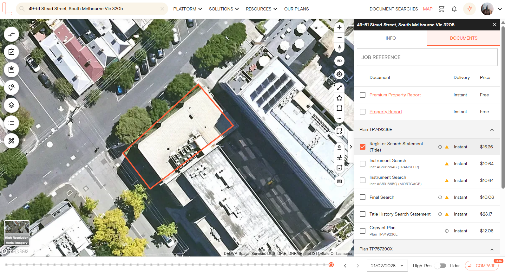This screenshot has width=505, height=272.
Task: Select the rectangle draw tool
Action: pyautogui.click(x=339, y=108)
